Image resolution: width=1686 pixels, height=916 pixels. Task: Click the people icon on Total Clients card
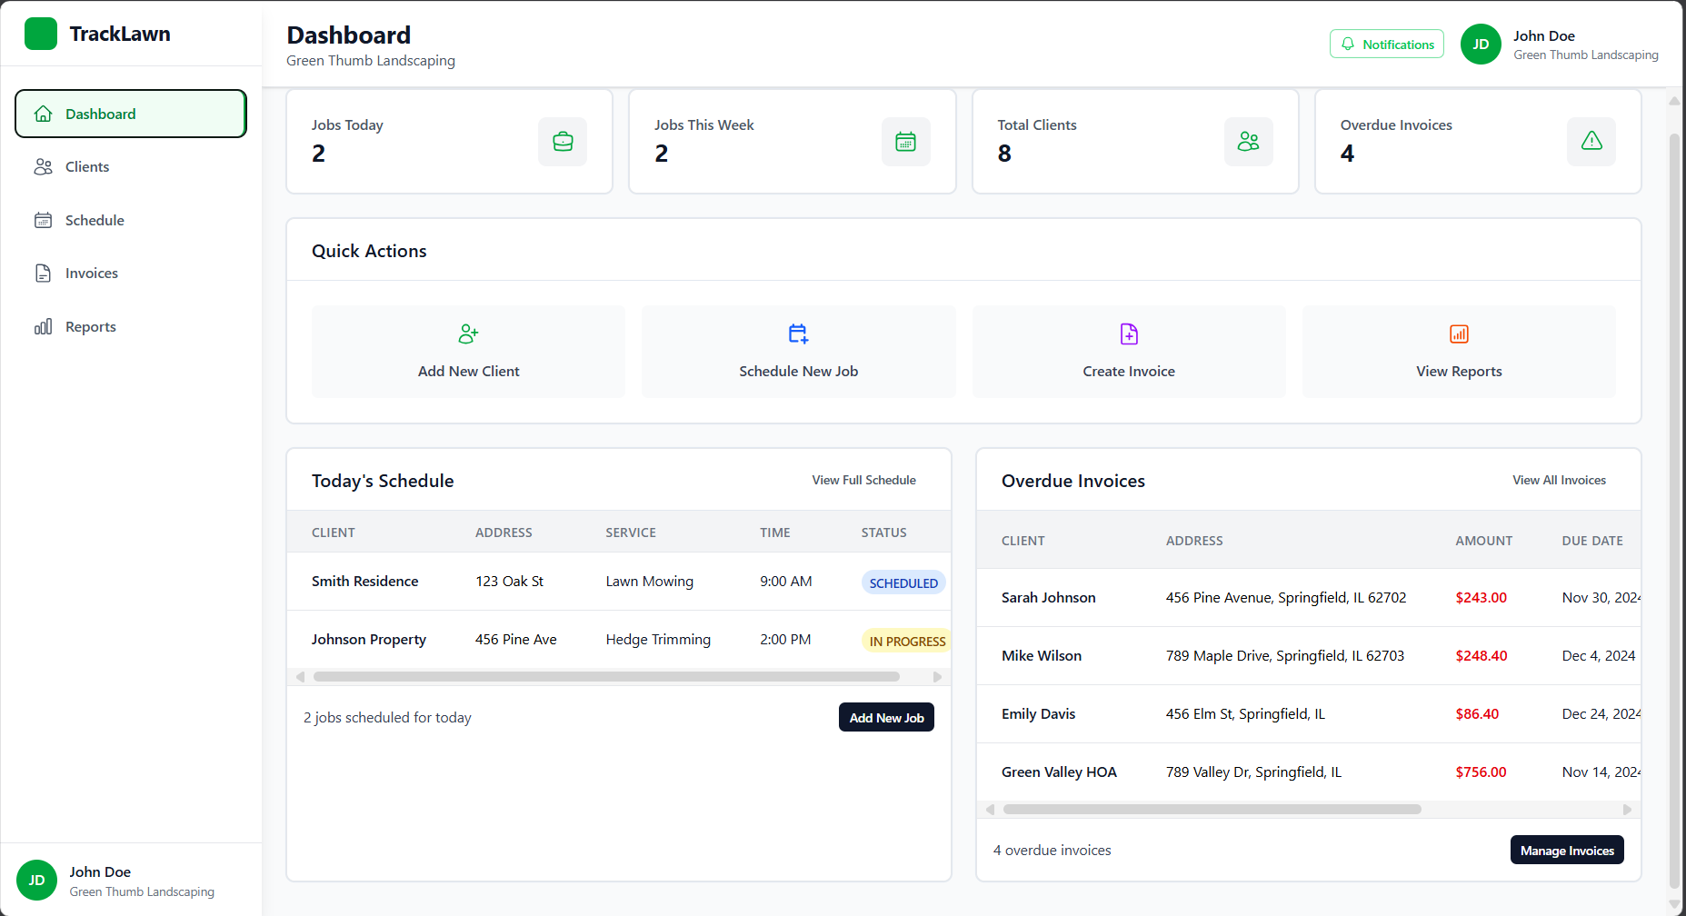point(1248,142)
